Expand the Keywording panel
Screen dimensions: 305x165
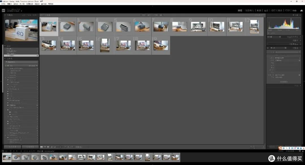point(300,41)
